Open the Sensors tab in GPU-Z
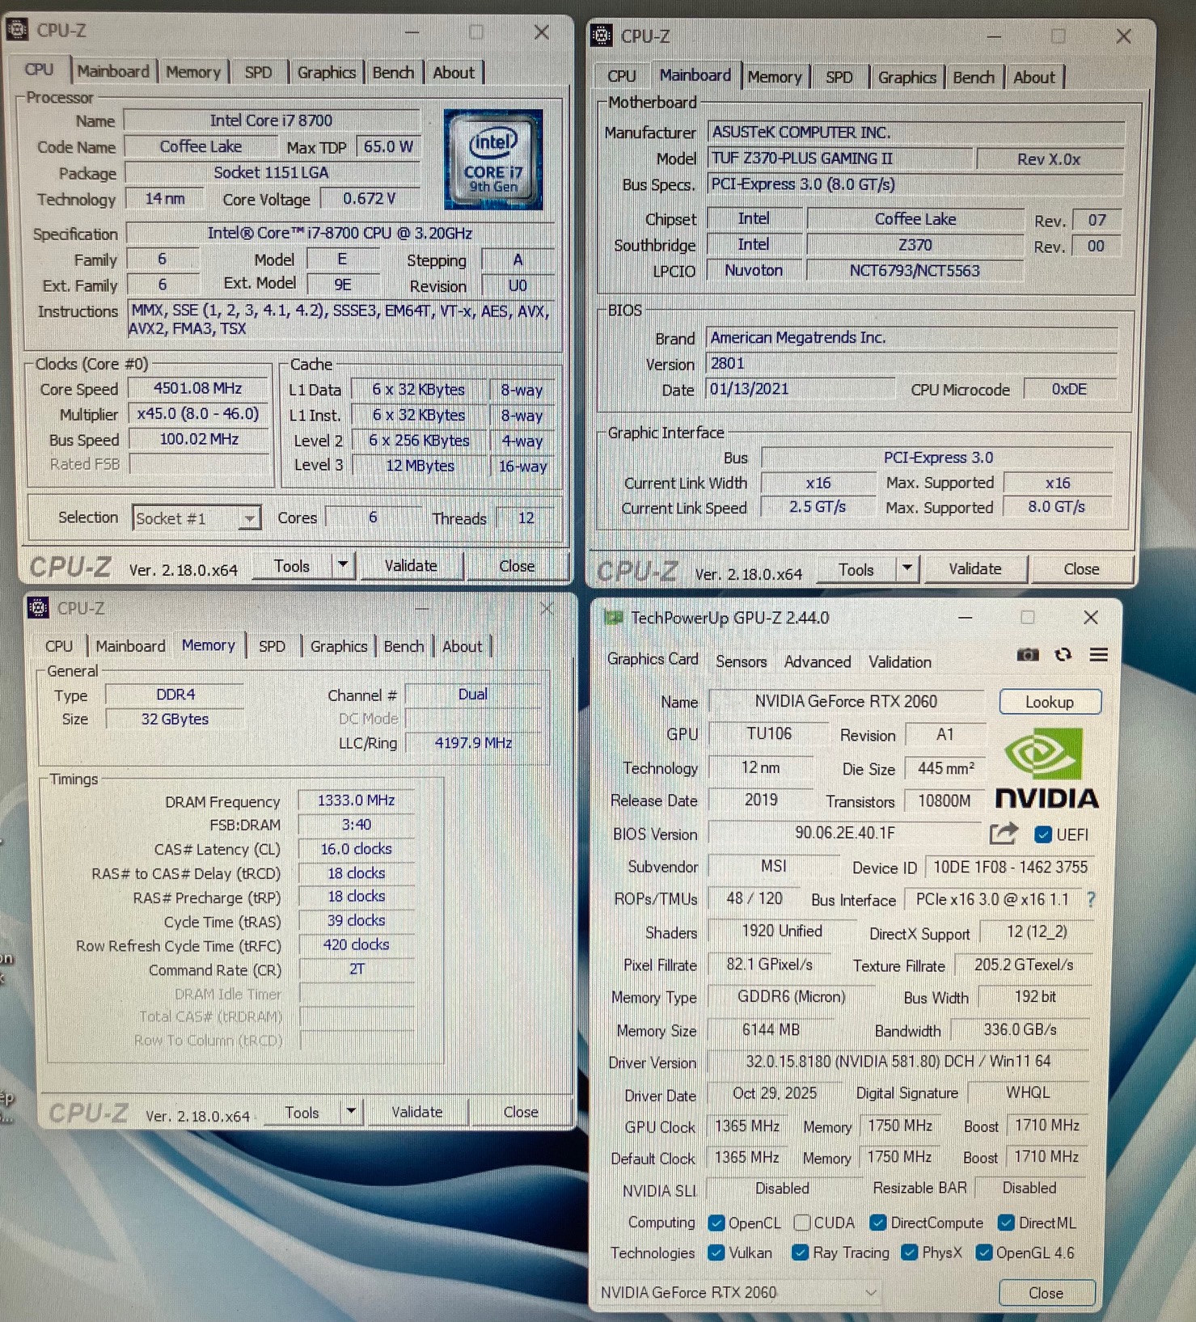Image resolution: width=1196 pixels, height=1322 pixels. click(741, 661)
